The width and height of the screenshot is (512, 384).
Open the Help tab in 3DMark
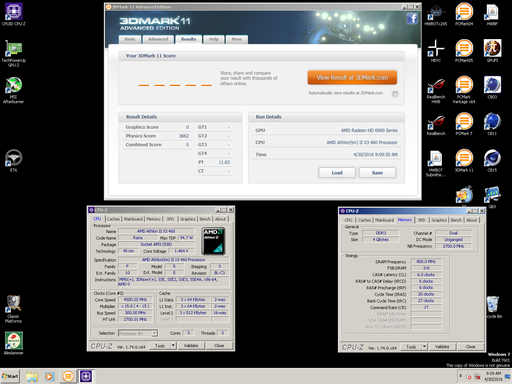coord(214,39)
